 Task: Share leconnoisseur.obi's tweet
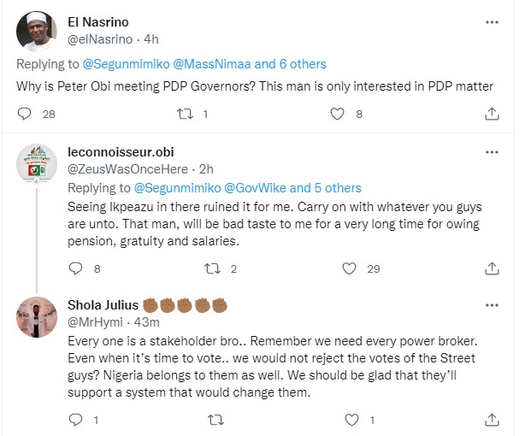point(493,268)
